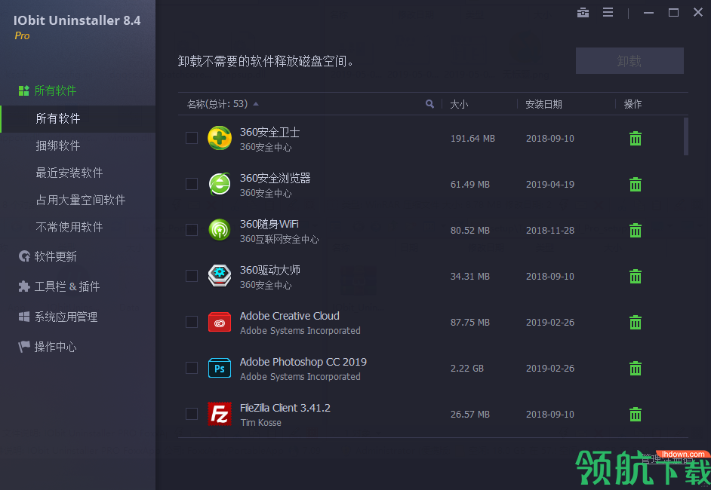The width and height of the screenshot is (711, 490).
Task: Click the 191.64 MB size value
Action: point(472,139)
